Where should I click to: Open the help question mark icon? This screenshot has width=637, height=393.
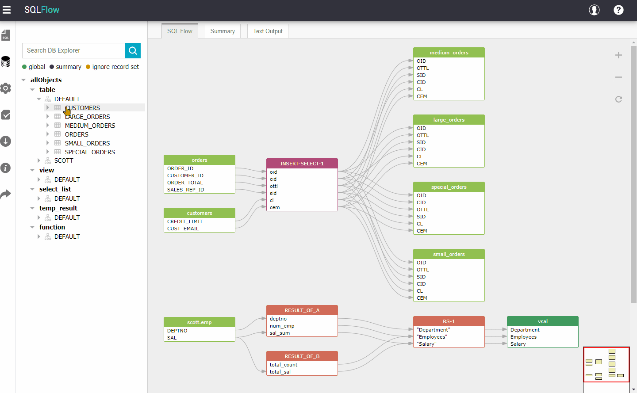(x=618, y=10)
